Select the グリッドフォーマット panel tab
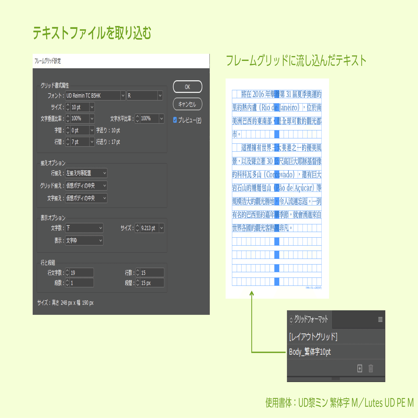418x418 pixels. pos(310,319)
